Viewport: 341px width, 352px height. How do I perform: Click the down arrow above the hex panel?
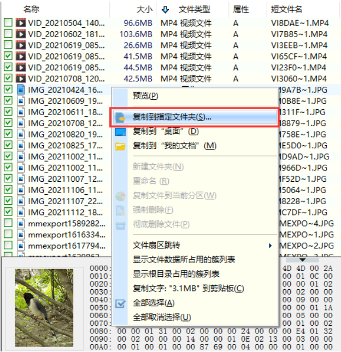click(x=302, y=260)
